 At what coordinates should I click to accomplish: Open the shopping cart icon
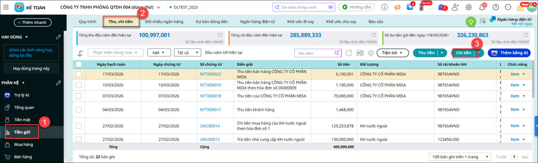[410, 7]
